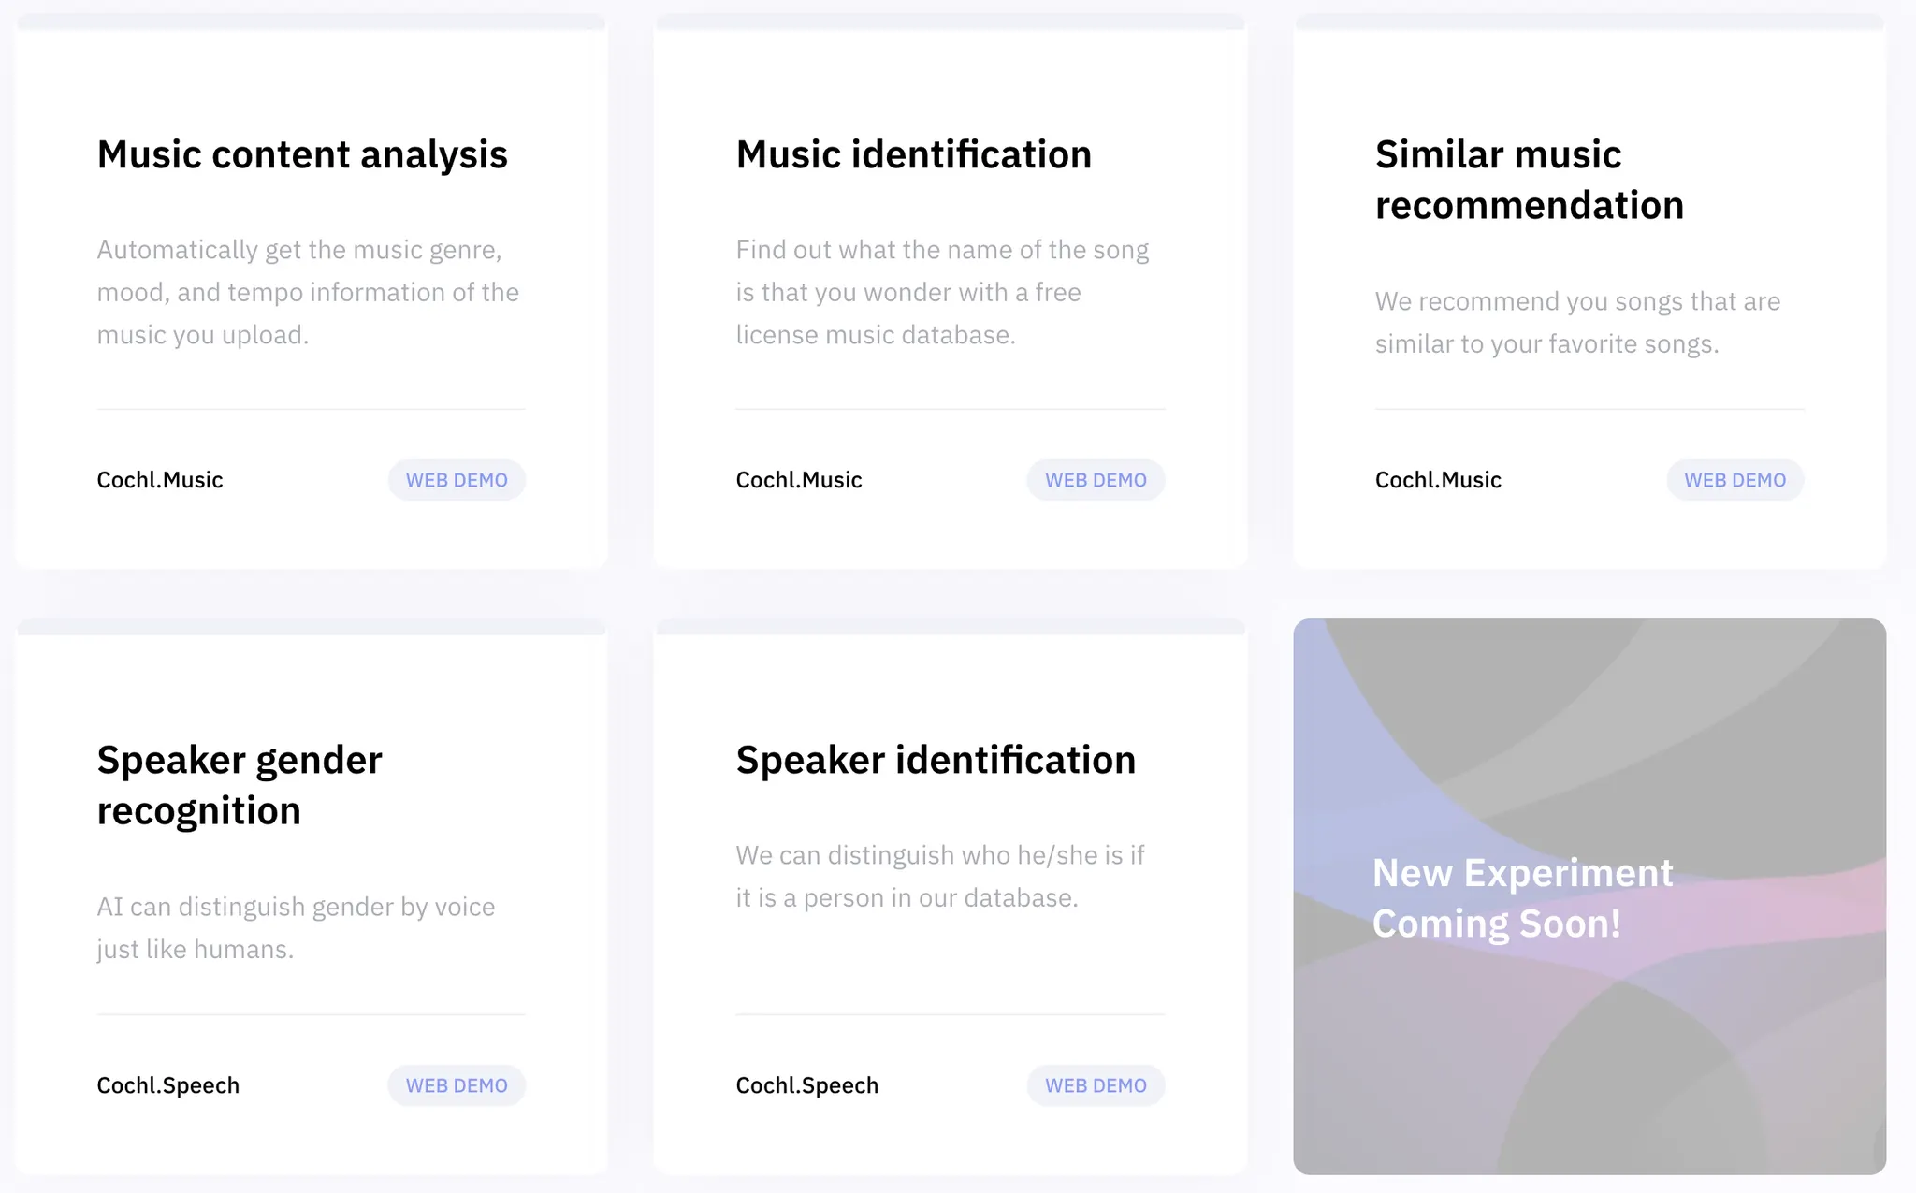Select the Music identification card title
The height and width of the screenshot is (1193, 1916).
click(x=913, y=154)
